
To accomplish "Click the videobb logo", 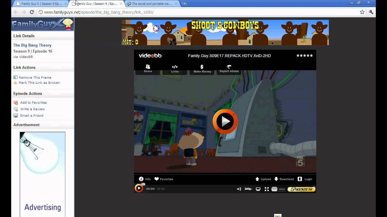I will [x=150, y=55].
